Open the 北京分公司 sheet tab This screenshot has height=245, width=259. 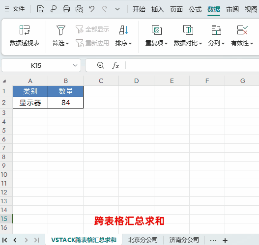pos(143,240)
